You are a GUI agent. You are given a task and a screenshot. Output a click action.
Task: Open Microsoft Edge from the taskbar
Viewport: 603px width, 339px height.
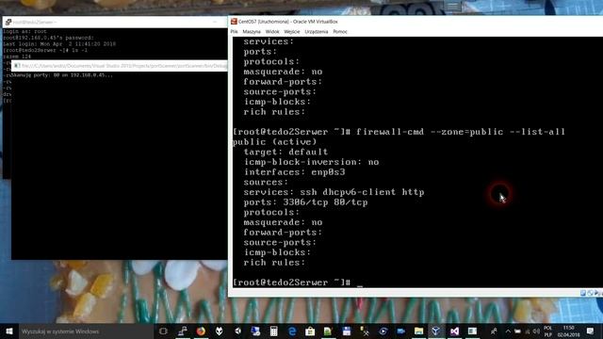[x=292, y=331]
